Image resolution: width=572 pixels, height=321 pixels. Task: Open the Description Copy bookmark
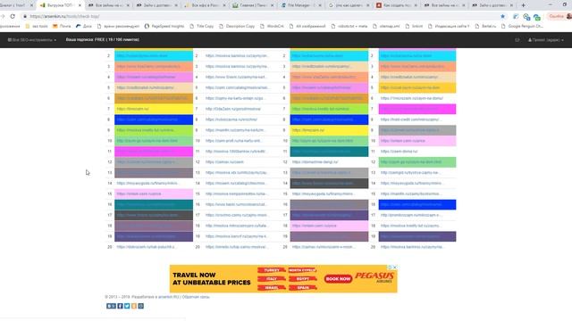(237, 26)
